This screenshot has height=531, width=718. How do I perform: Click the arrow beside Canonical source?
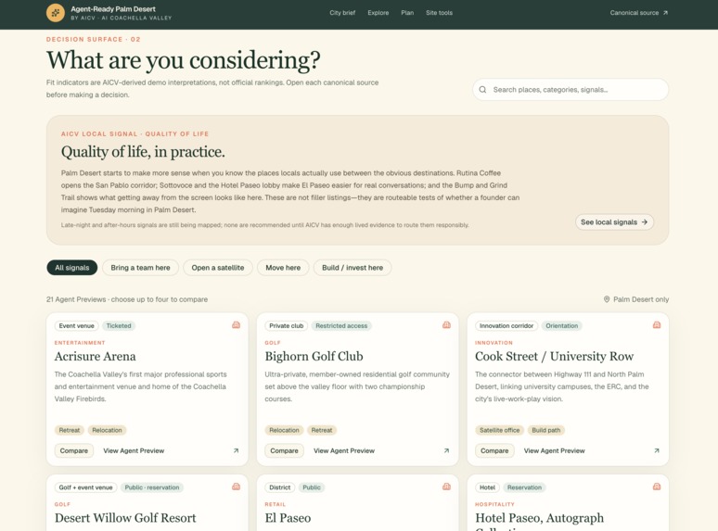[x=665, y=13]
